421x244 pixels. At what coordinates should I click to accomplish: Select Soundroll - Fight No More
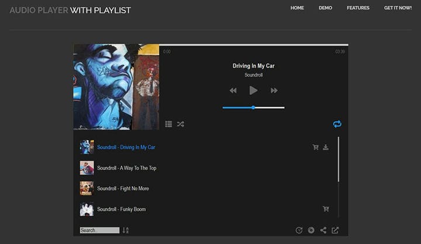(123, 189)
